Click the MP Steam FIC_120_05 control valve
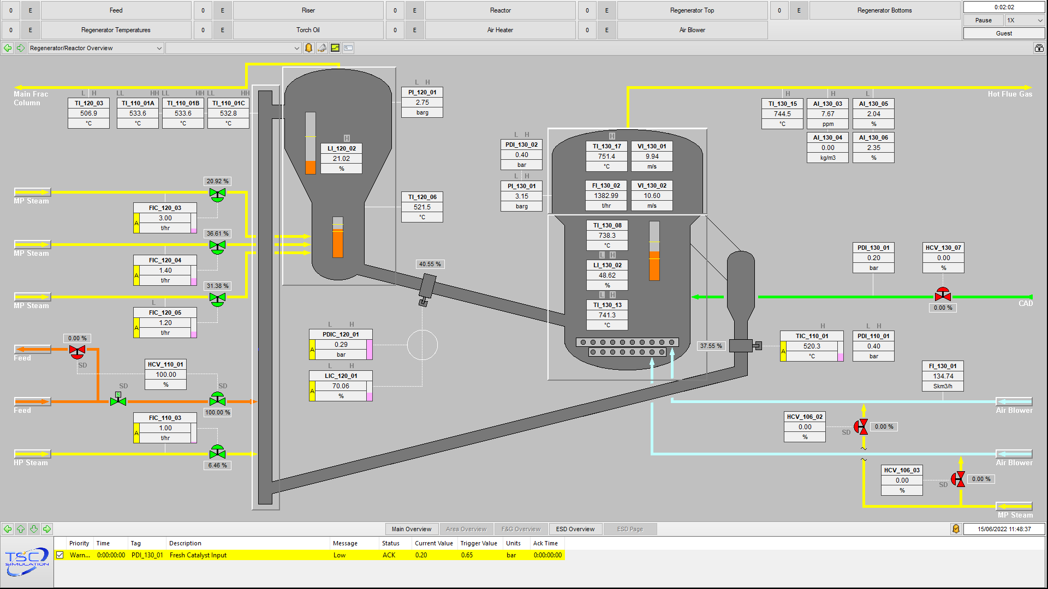 [x=217, y=299]
